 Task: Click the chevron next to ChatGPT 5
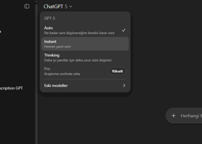click(x=71, y=6)
